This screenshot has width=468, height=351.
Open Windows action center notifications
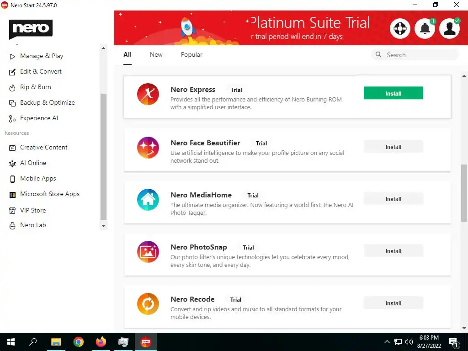453,342
